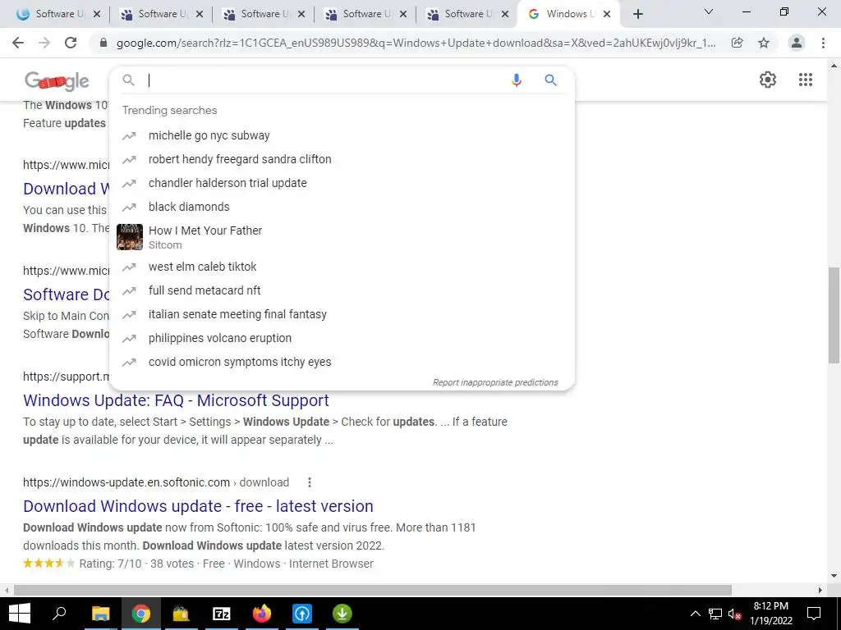This screenshot has height=630, width=841.
Task: Open File Explorer from taskbar
Action: (x=100, y=614)
